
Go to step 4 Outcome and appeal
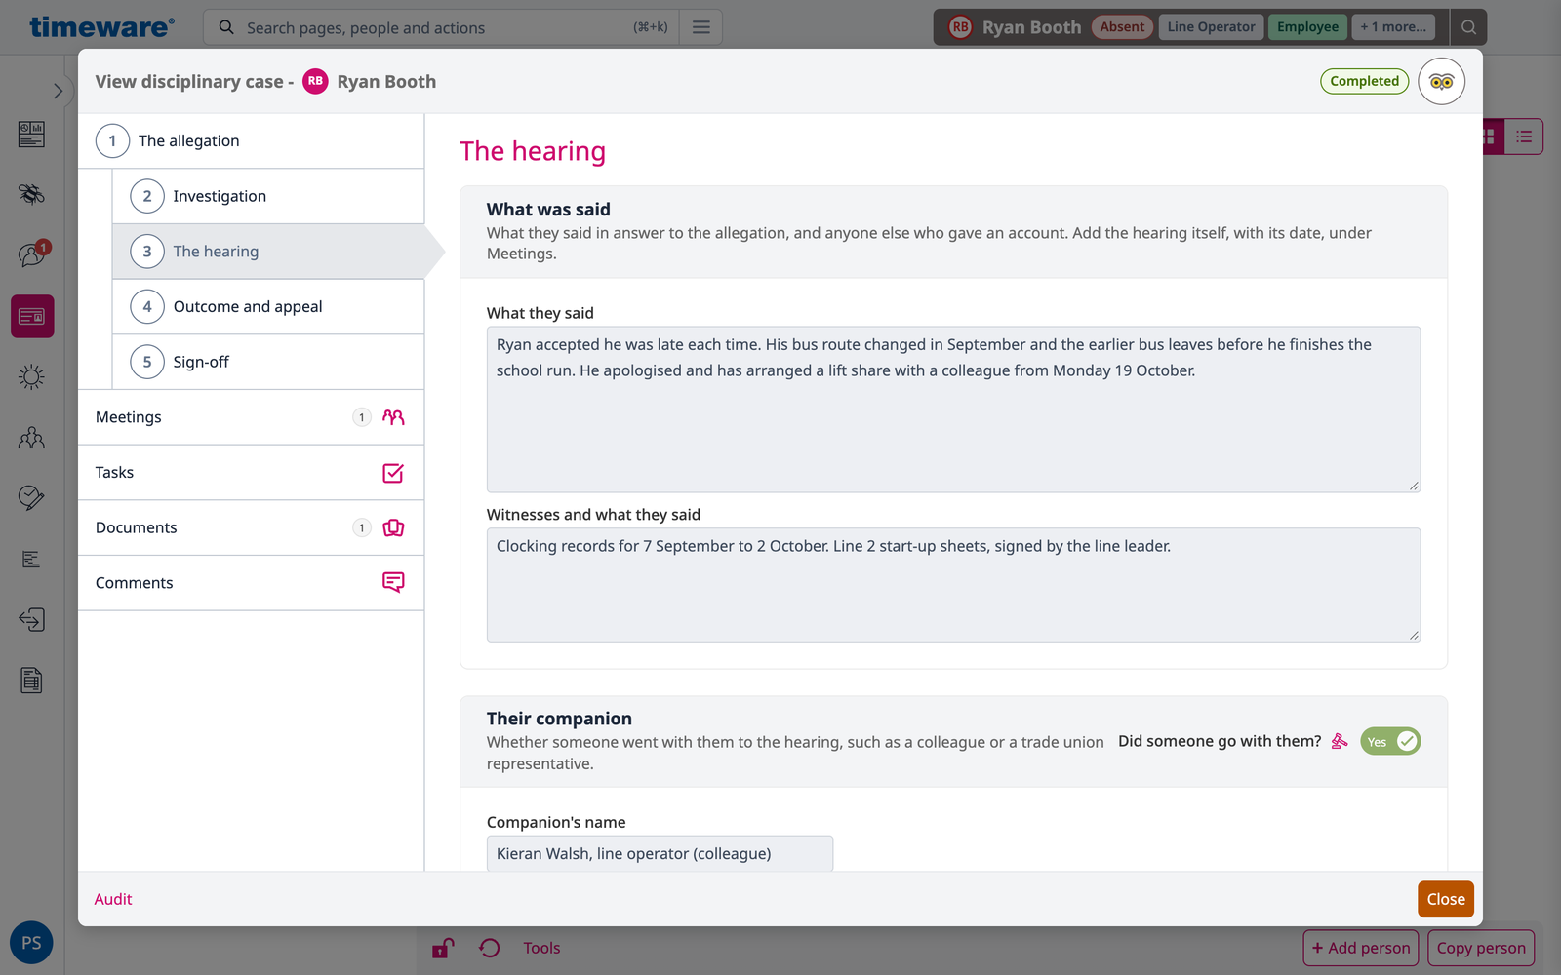(268, 306)
